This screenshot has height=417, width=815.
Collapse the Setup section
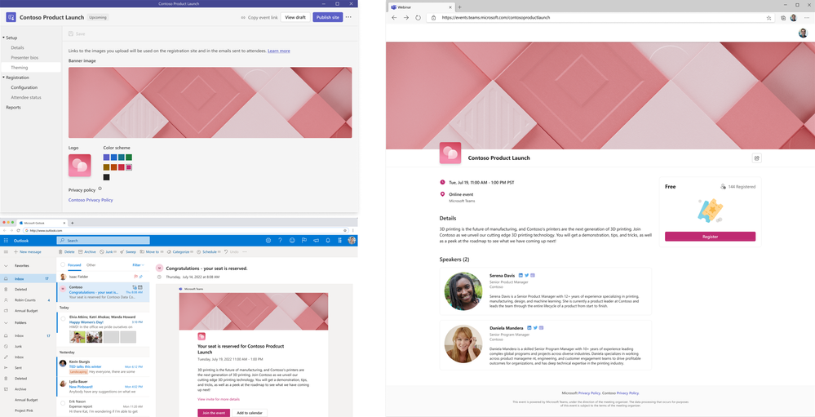click(x=3, y=38)
